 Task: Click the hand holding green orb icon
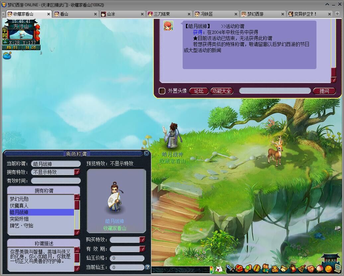coord(248,268)
